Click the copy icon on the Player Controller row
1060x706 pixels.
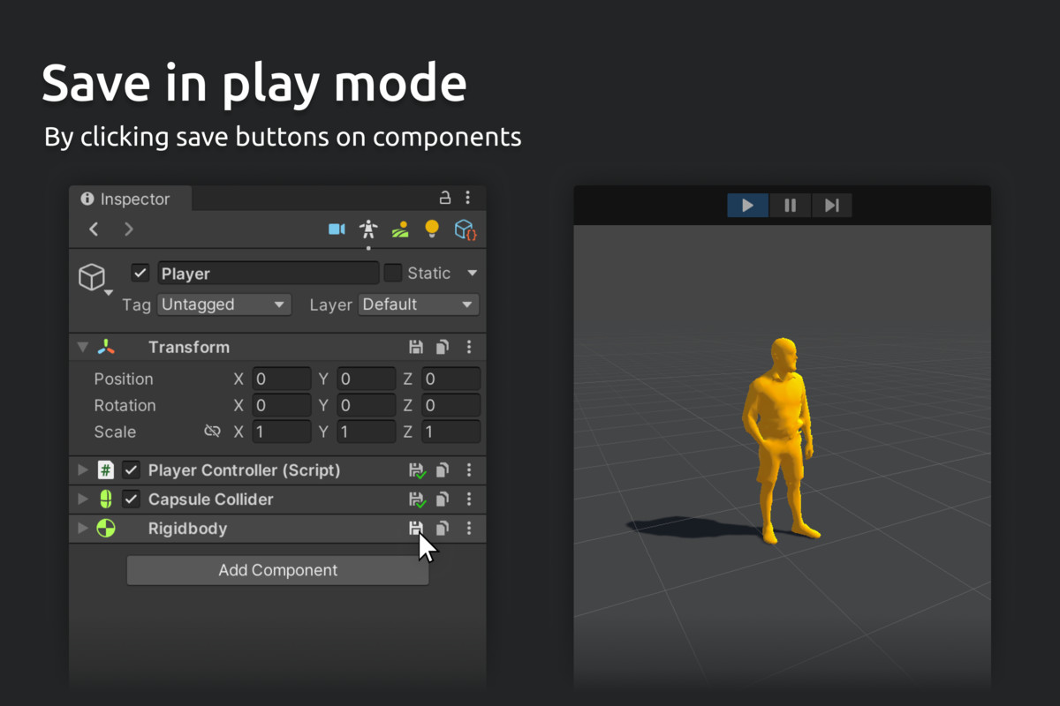[x=443, y=470]
